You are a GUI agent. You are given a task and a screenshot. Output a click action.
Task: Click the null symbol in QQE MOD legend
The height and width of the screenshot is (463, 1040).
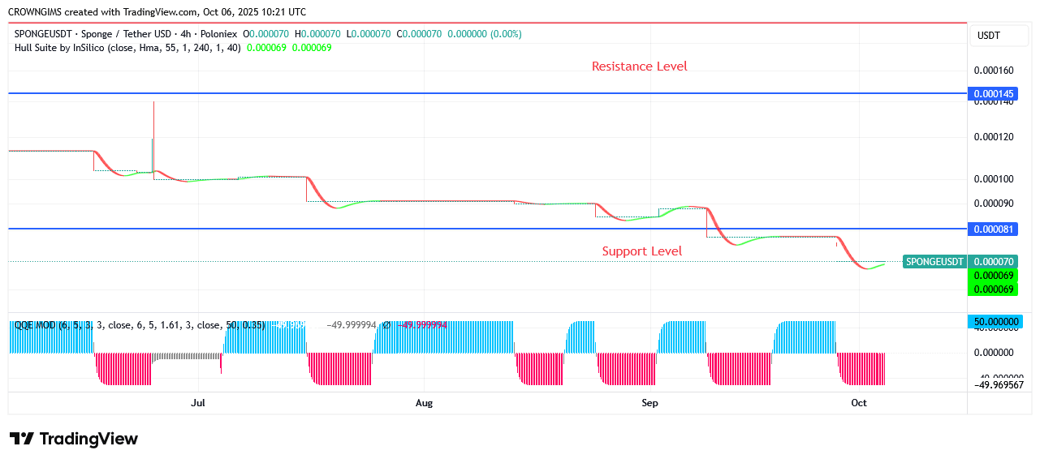pos(387,325)
